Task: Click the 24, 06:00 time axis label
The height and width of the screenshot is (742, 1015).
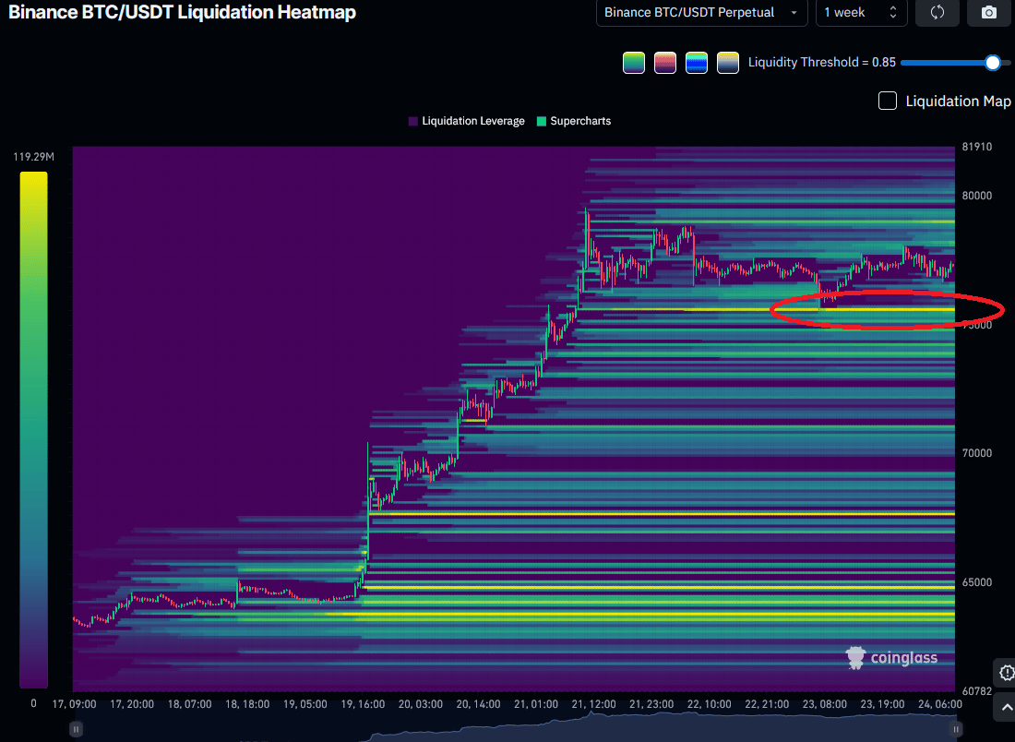Action: pos(940,704)
